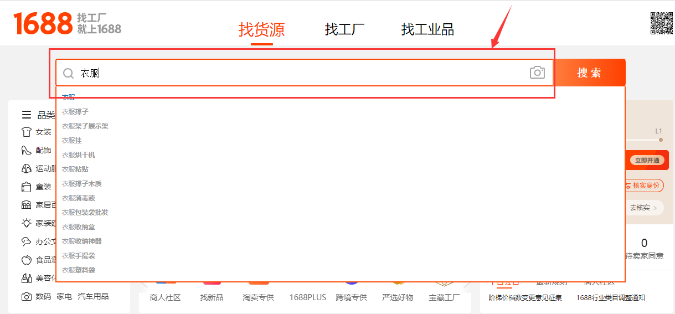Screen dimensions: 675x314
Task: Click the camera icon beside 数码
Action: 26,296
